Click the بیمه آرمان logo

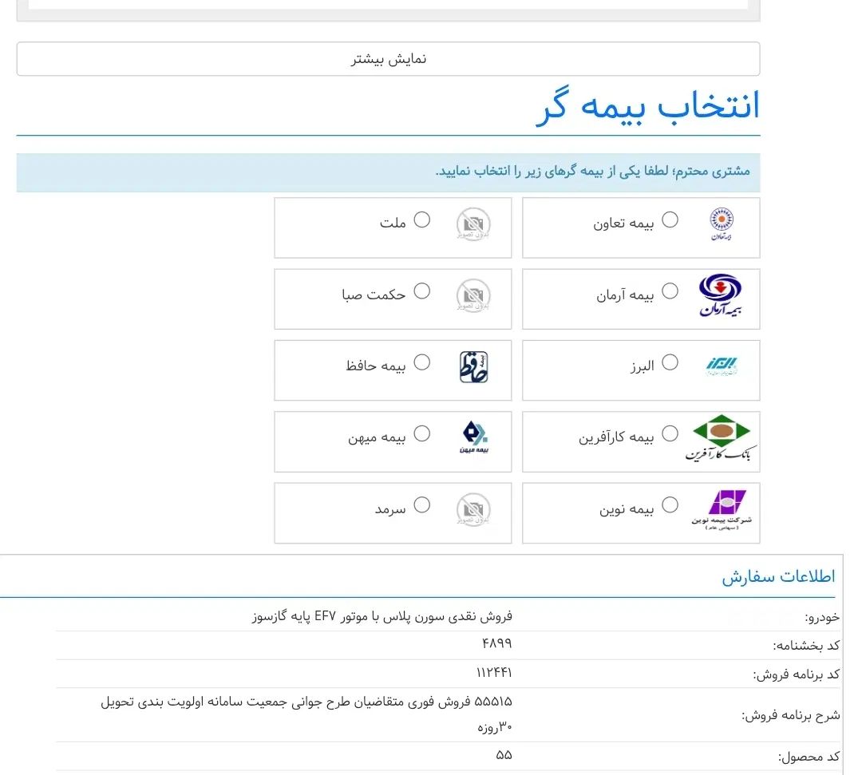tap(721, 295)
